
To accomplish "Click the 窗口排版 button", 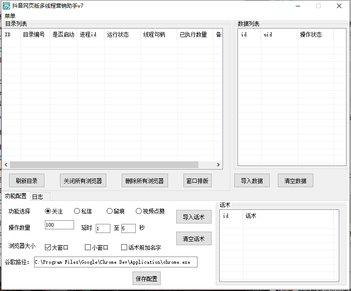I will pyautogui.click(x=197, y=181).
